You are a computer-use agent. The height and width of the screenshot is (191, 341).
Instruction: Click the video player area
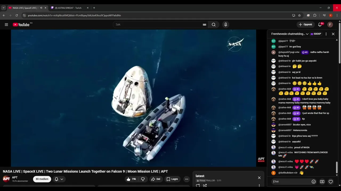(x=133, y=98)
